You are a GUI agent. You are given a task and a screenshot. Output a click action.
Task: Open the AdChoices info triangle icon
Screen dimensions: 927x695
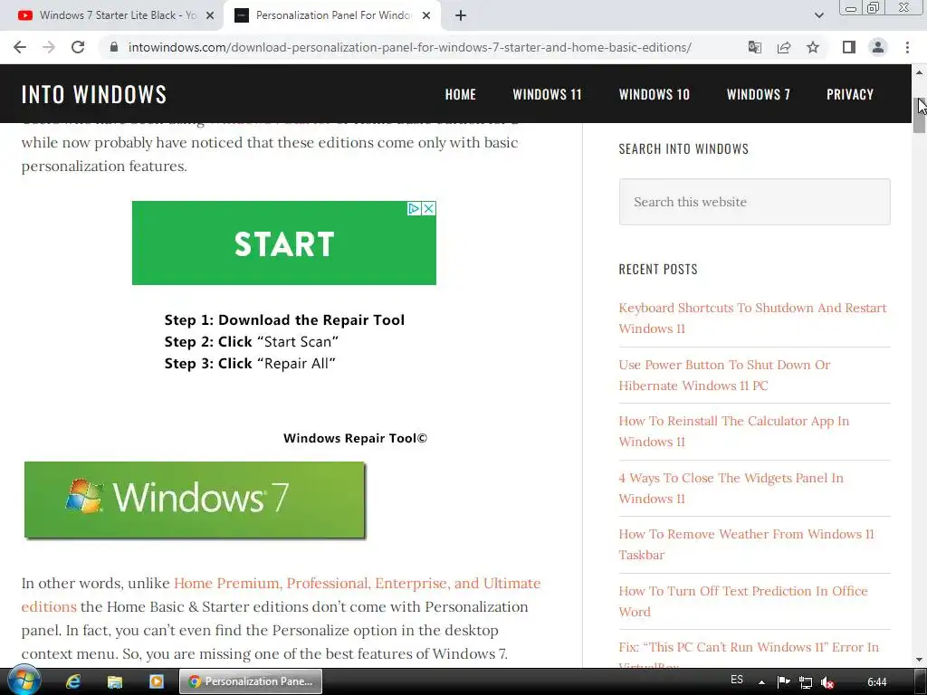pyautogui.click(x=414, y=209)
